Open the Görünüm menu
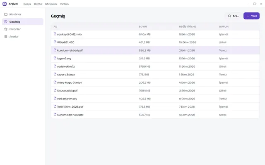 pyautogui.click(x=51, y=4)
